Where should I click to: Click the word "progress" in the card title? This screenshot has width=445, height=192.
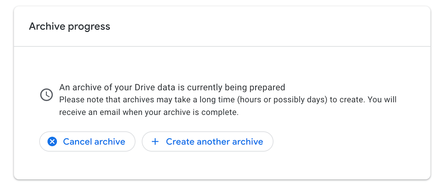tap(89, 27)
